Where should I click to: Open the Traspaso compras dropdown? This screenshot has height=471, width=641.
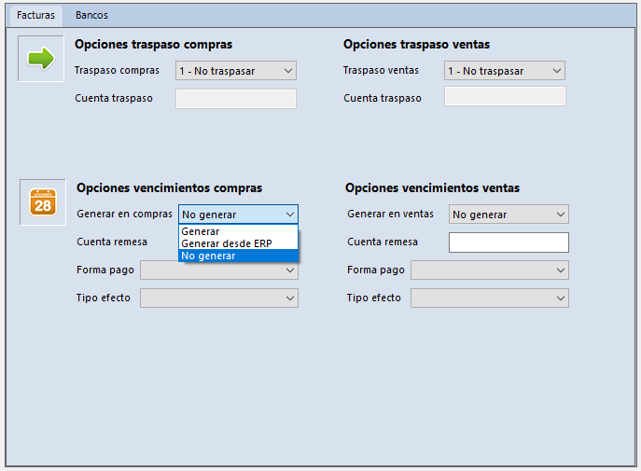[236, 71]
